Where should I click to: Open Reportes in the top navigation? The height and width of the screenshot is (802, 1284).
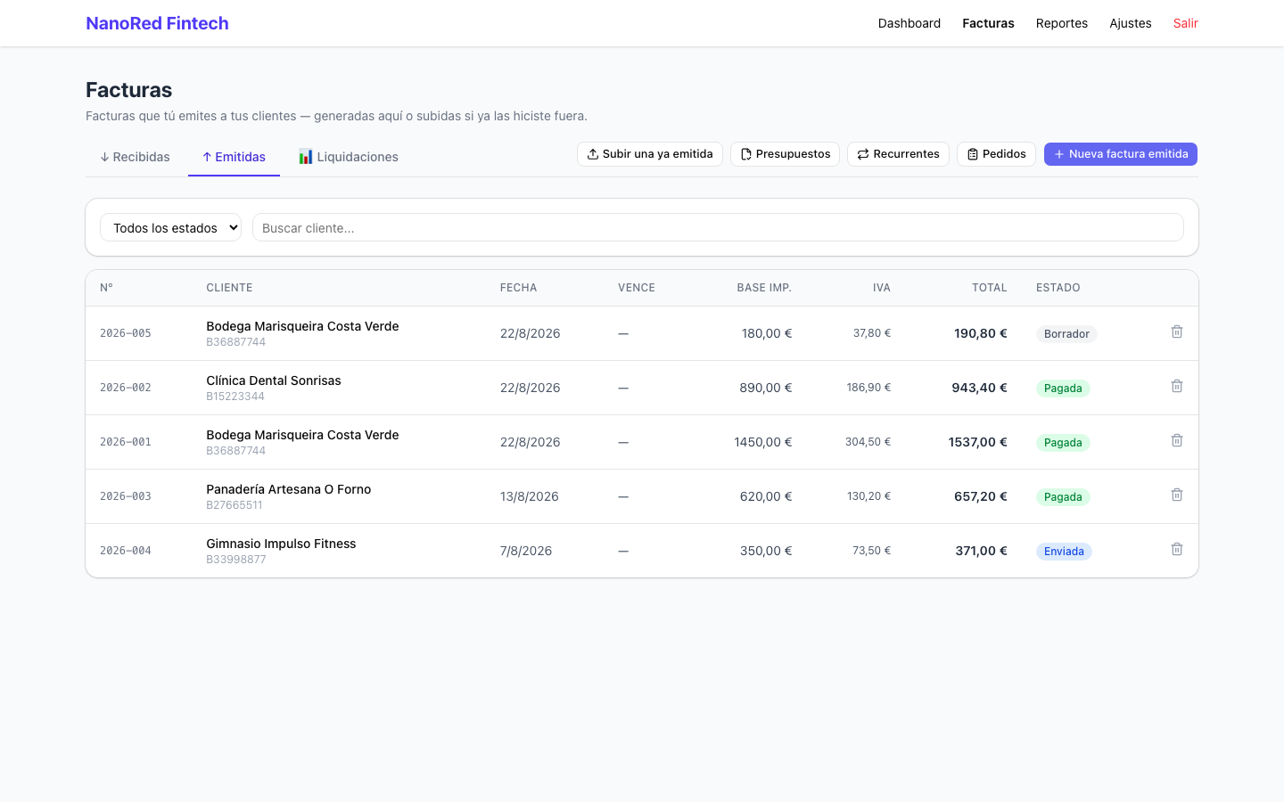[1061, 23]
